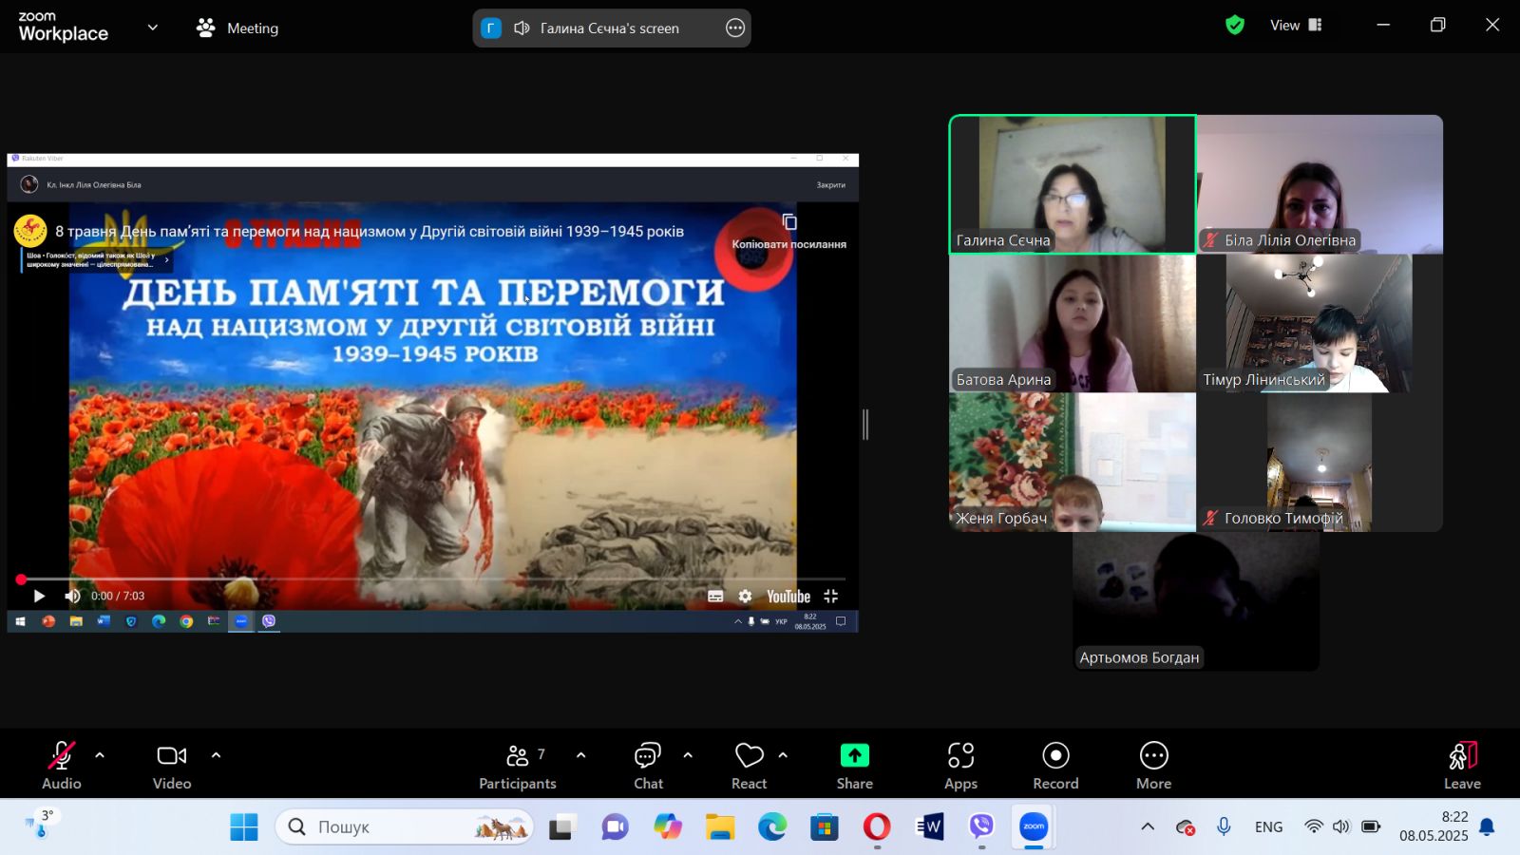Screen dimensions: 1520x855
Task: Click the channel avatar in video player
Action: coord(30,231)
